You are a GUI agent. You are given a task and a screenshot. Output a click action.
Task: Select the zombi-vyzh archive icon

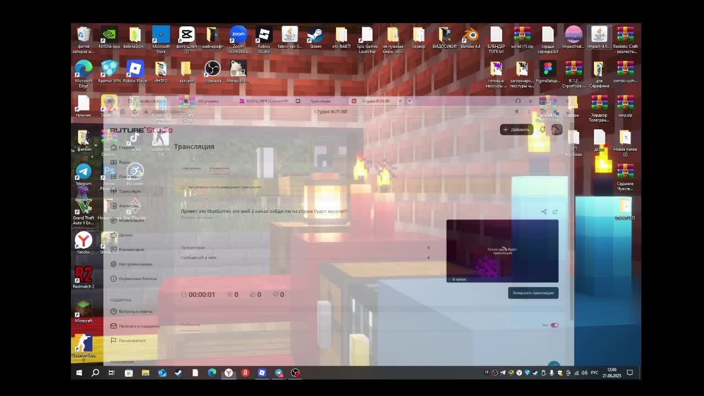coord(625,73)
